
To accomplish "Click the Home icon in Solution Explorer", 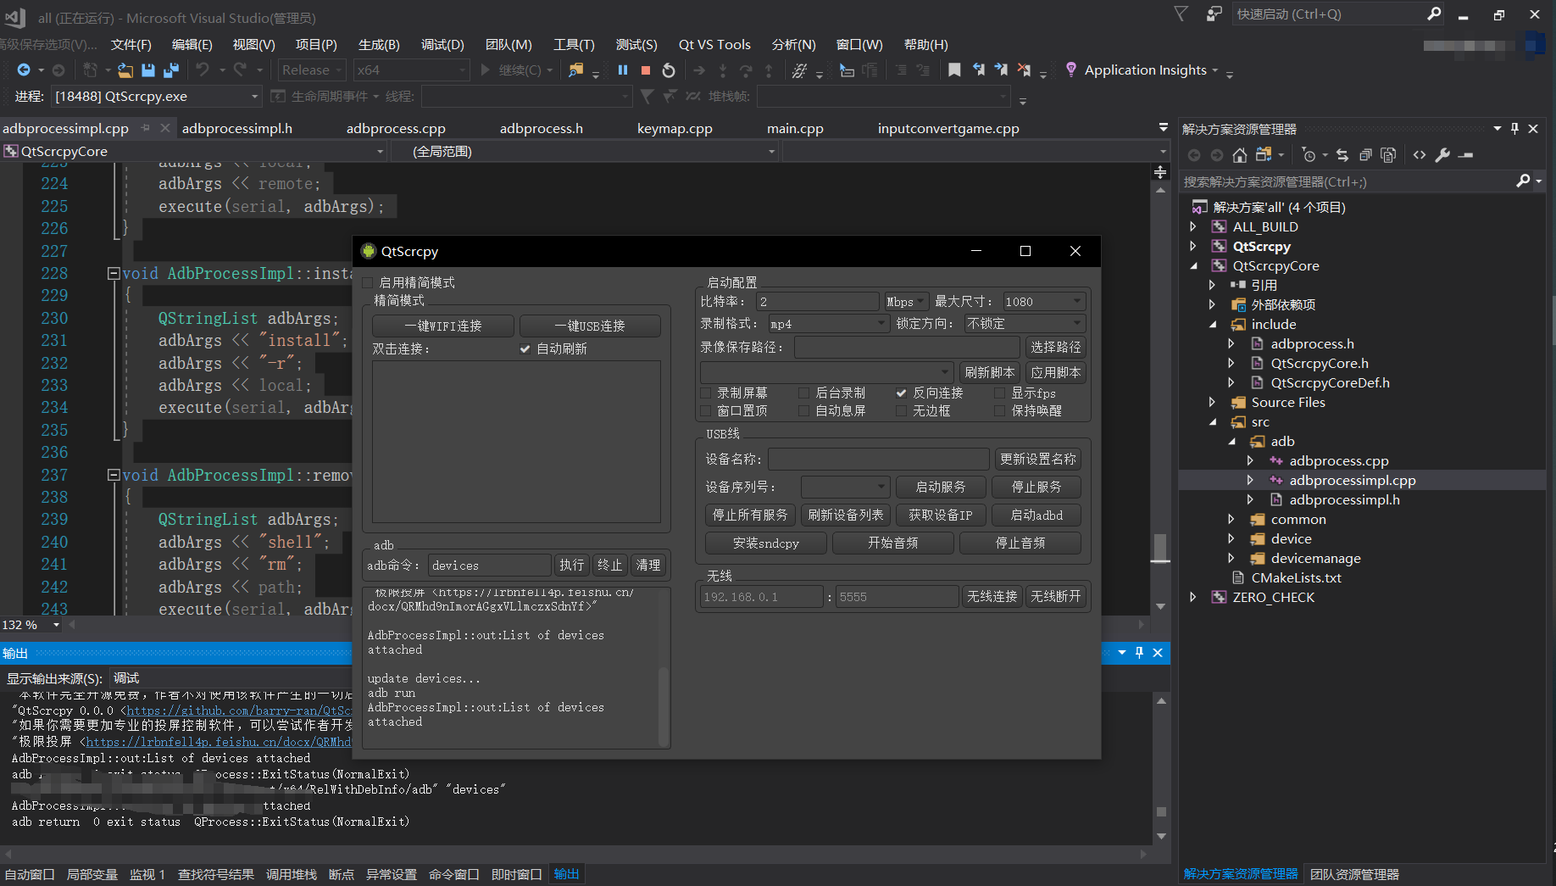I will tap(1240, 155).
